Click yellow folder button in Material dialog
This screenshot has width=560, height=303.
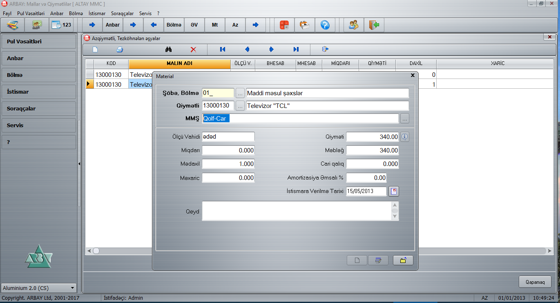point(403,260)
